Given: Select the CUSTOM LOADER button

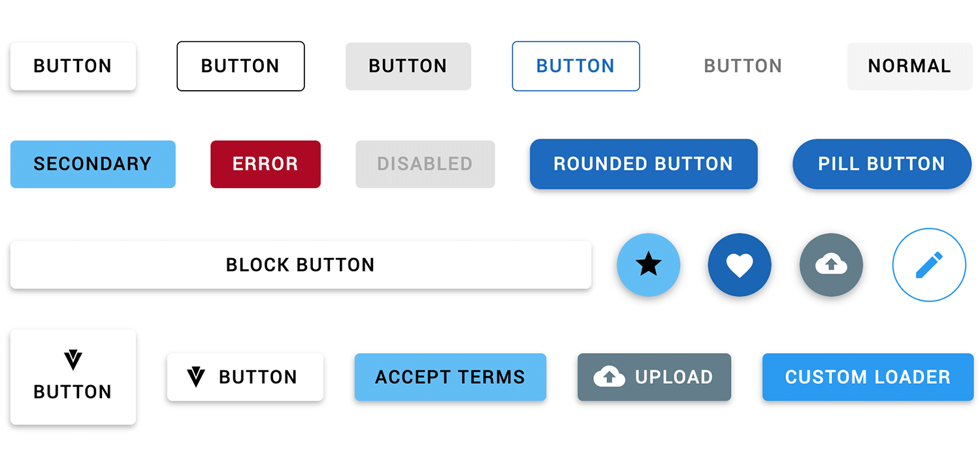Looking at the screenshot, I should (x=868, y=377).
